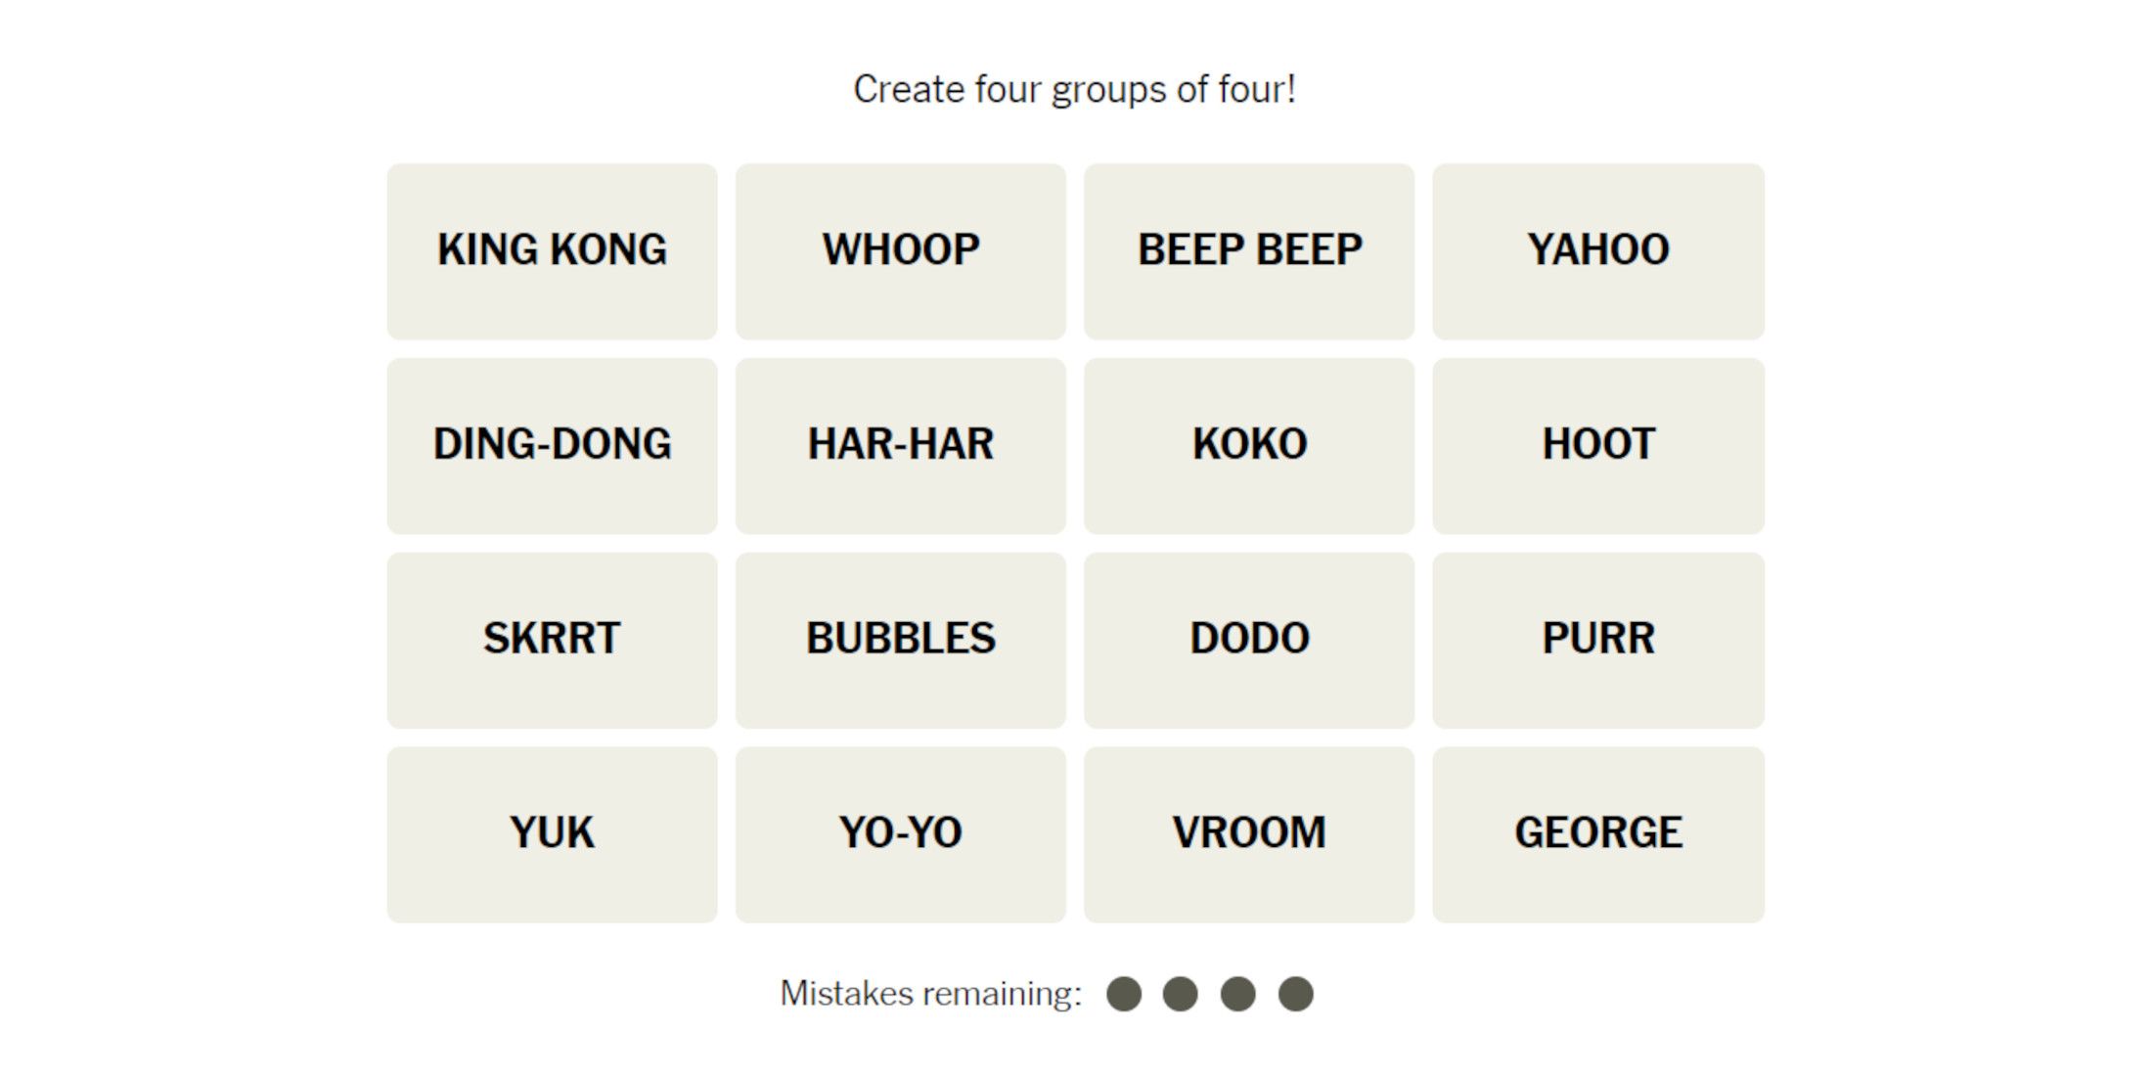
Task: Select the DING-DONG word card
Action: point(552,446)
